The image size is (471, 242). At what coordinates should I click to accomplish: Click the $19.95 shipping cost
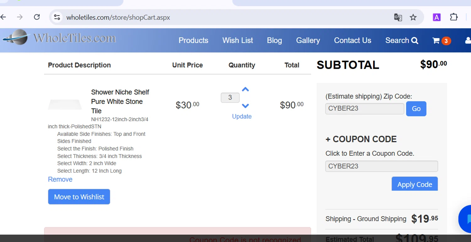point(425,219)
